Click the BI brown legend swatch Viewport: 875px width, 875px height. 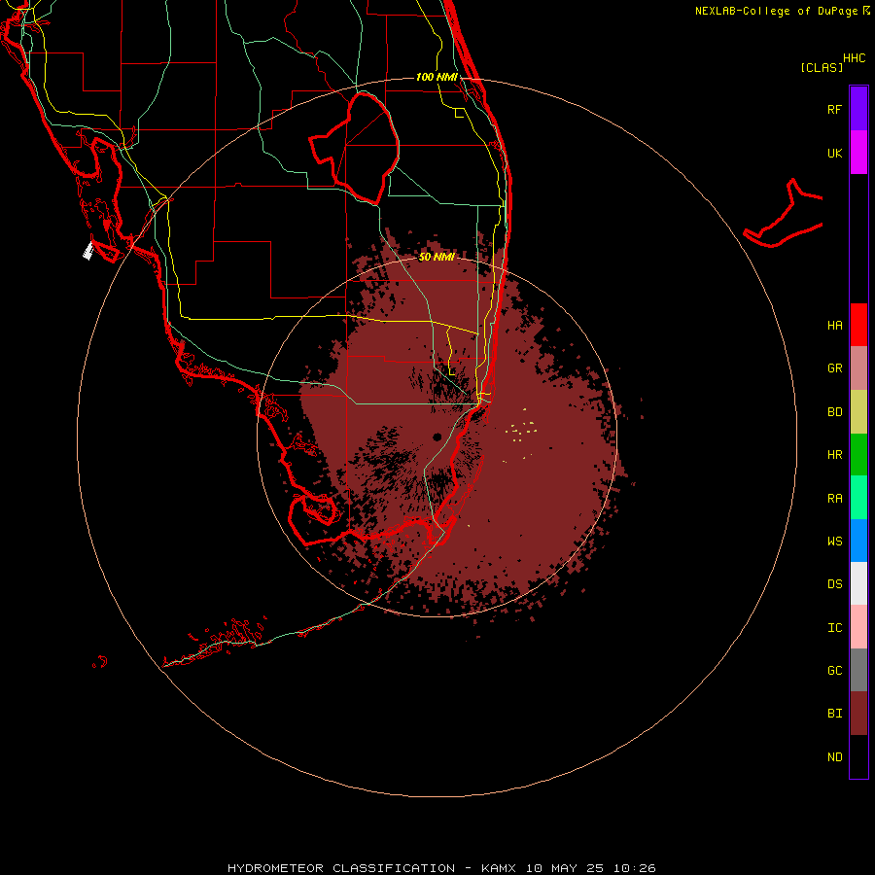[858, 714]
